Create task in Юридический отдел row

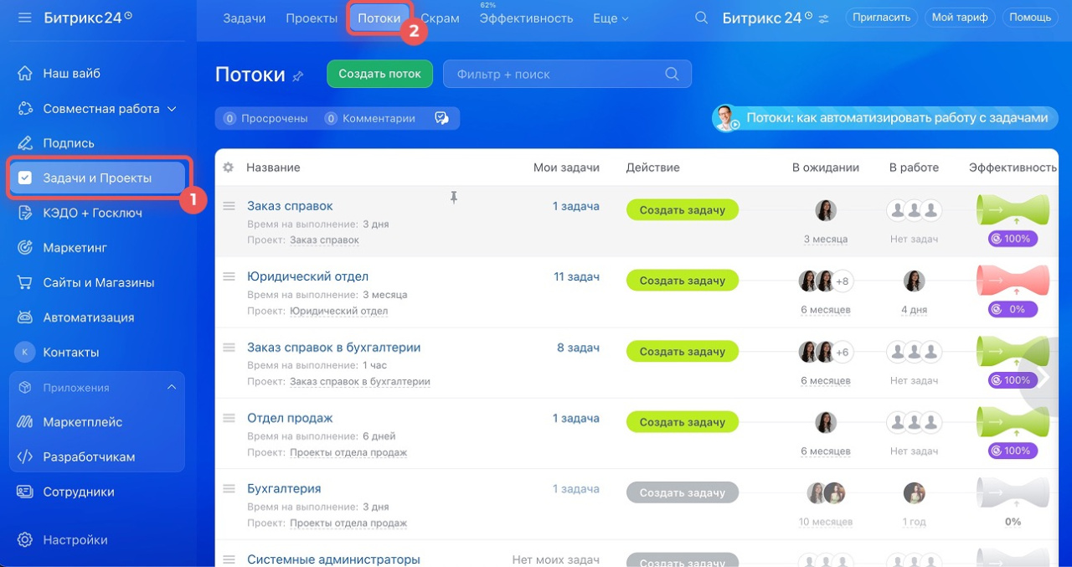click(x=683, y=281)
